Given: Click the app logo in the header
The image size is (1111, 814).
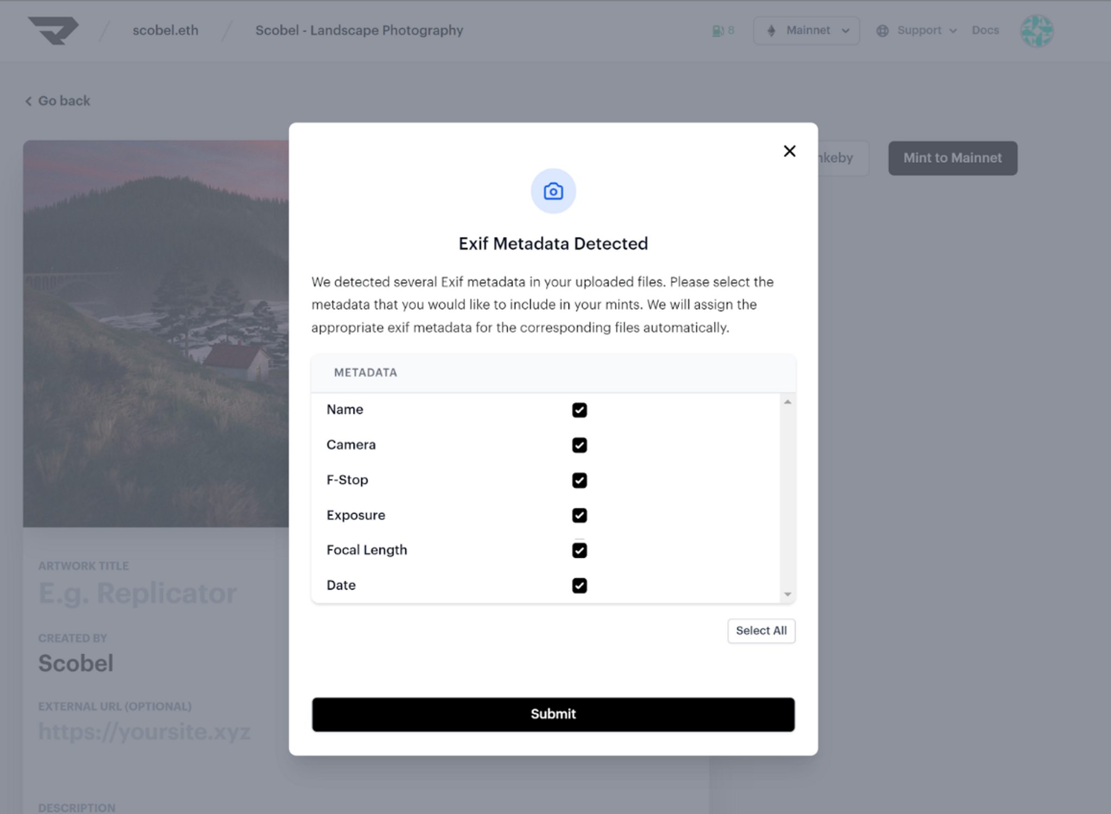Looking at the screenshot, I should pos(53,30).
